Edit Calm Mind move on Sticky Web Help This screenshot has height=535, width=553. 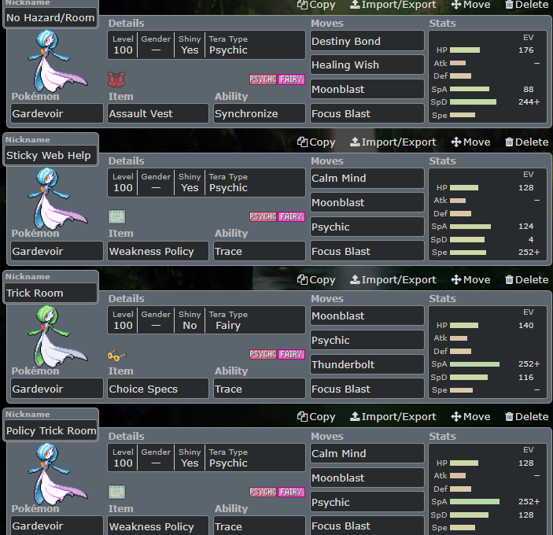[x=367, y=178]
